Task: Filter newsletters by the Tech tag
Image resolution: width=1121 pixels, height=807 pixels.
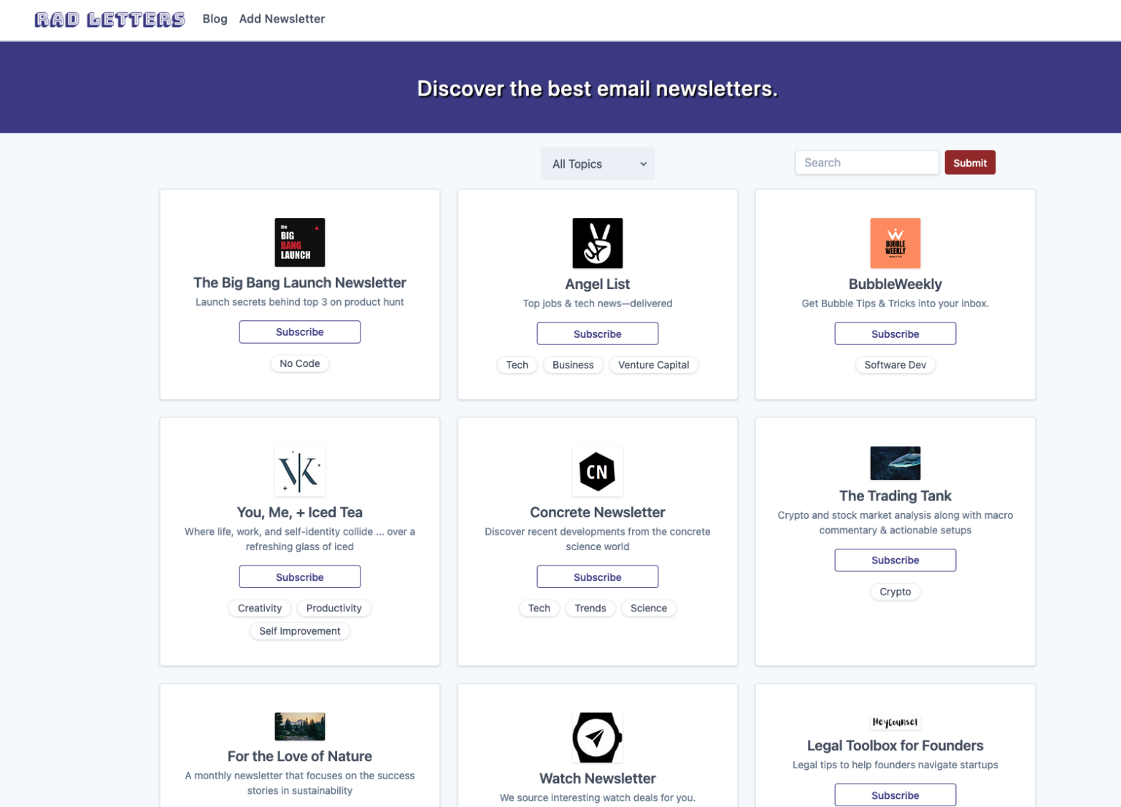Action: (517, 365)
